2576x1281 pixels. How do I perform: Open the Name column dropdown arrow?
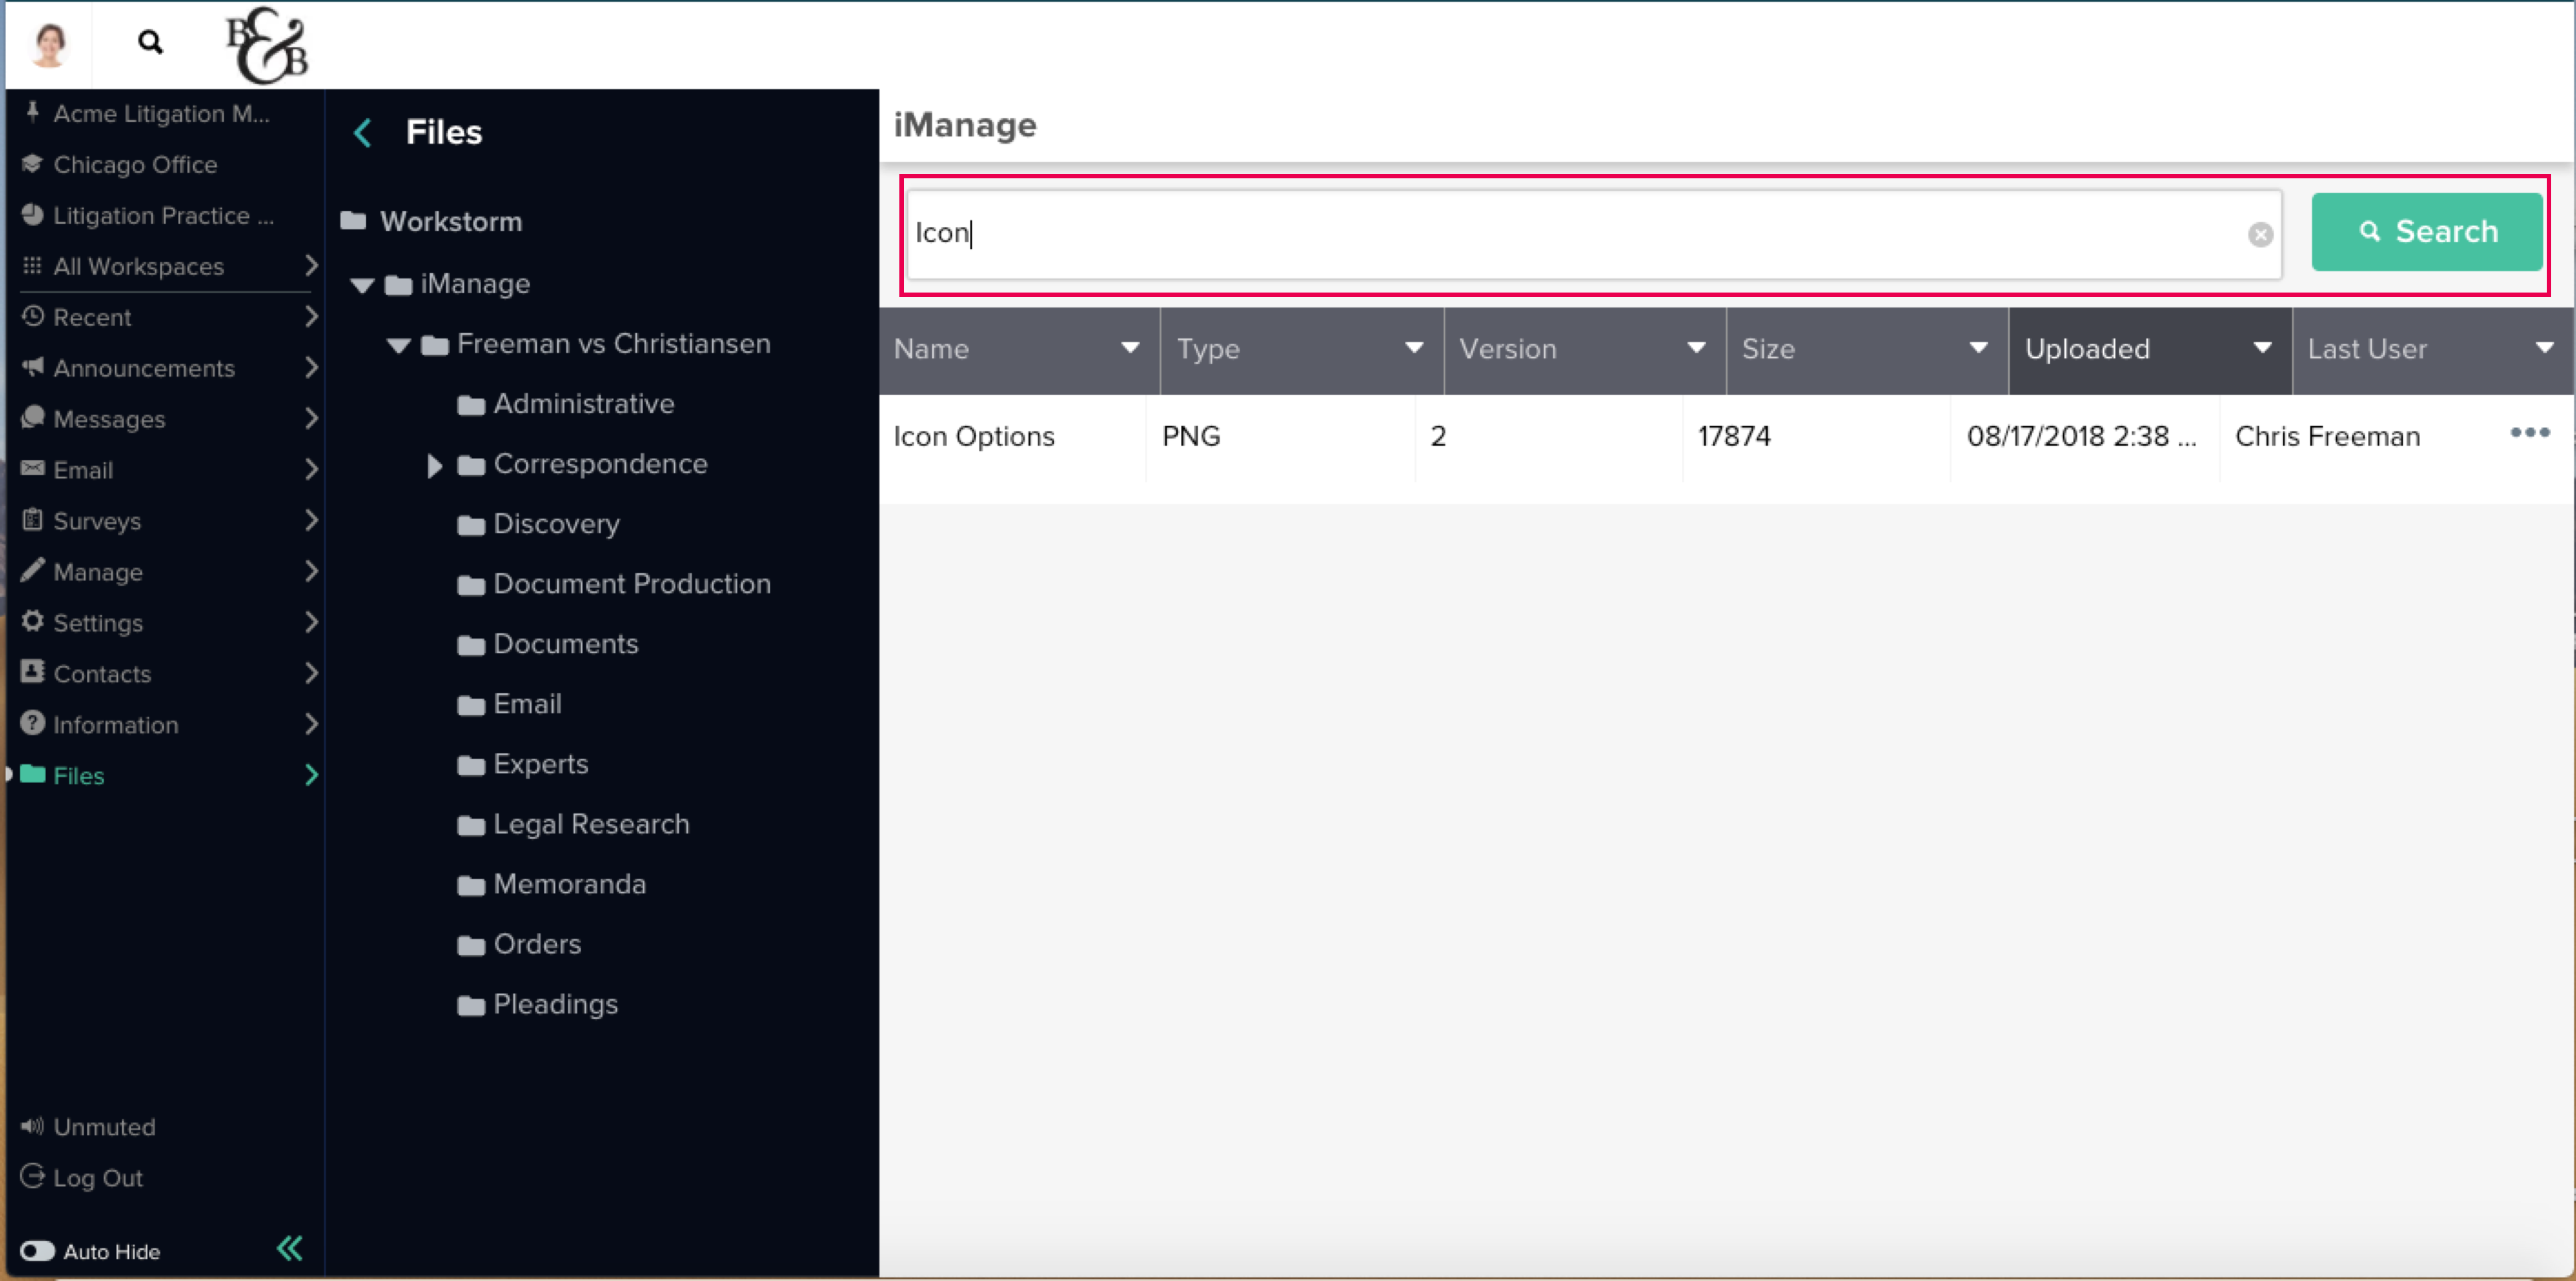1130,348
